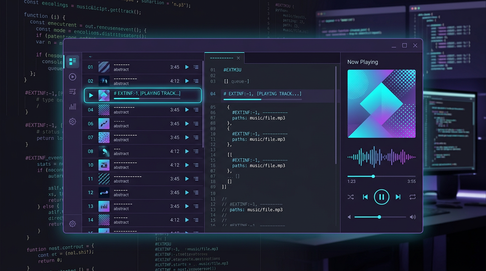Open the library grid view in sidebar
Viewport: 486px width, 271px height.
[72, 62]
